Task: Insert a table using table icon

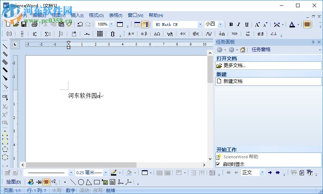Action: click(x=120, y=25)
